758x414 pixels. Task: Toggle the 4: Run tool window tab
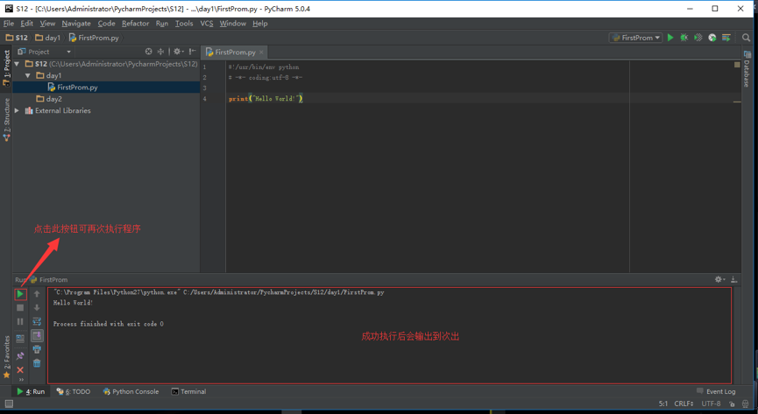31,392
